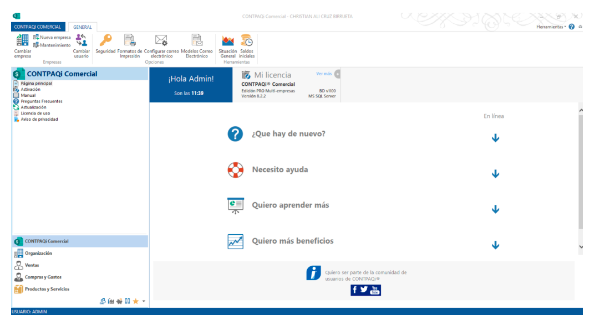Open Formatos de Impresión in the ribbon
This screenshot has height=320, width=595.
(130, 41)
